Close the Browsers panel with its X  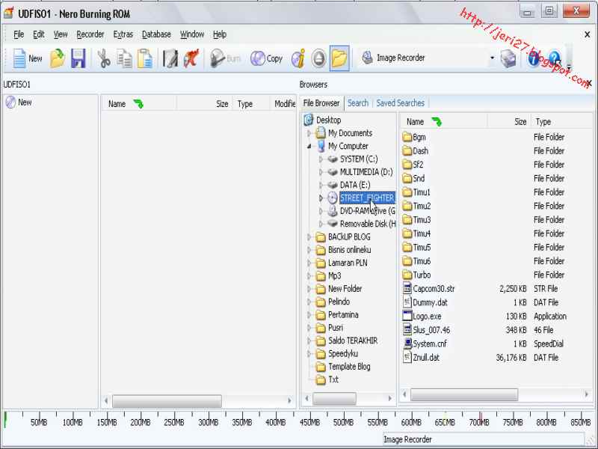pos(590,83)
